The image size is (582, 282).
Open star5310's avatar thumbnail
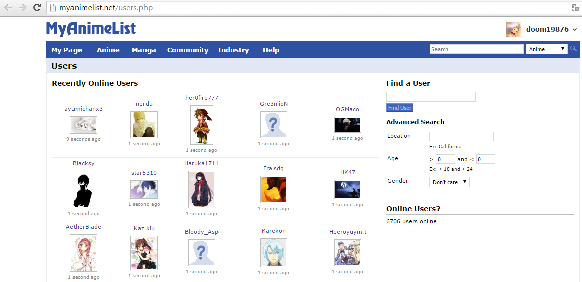144,190
